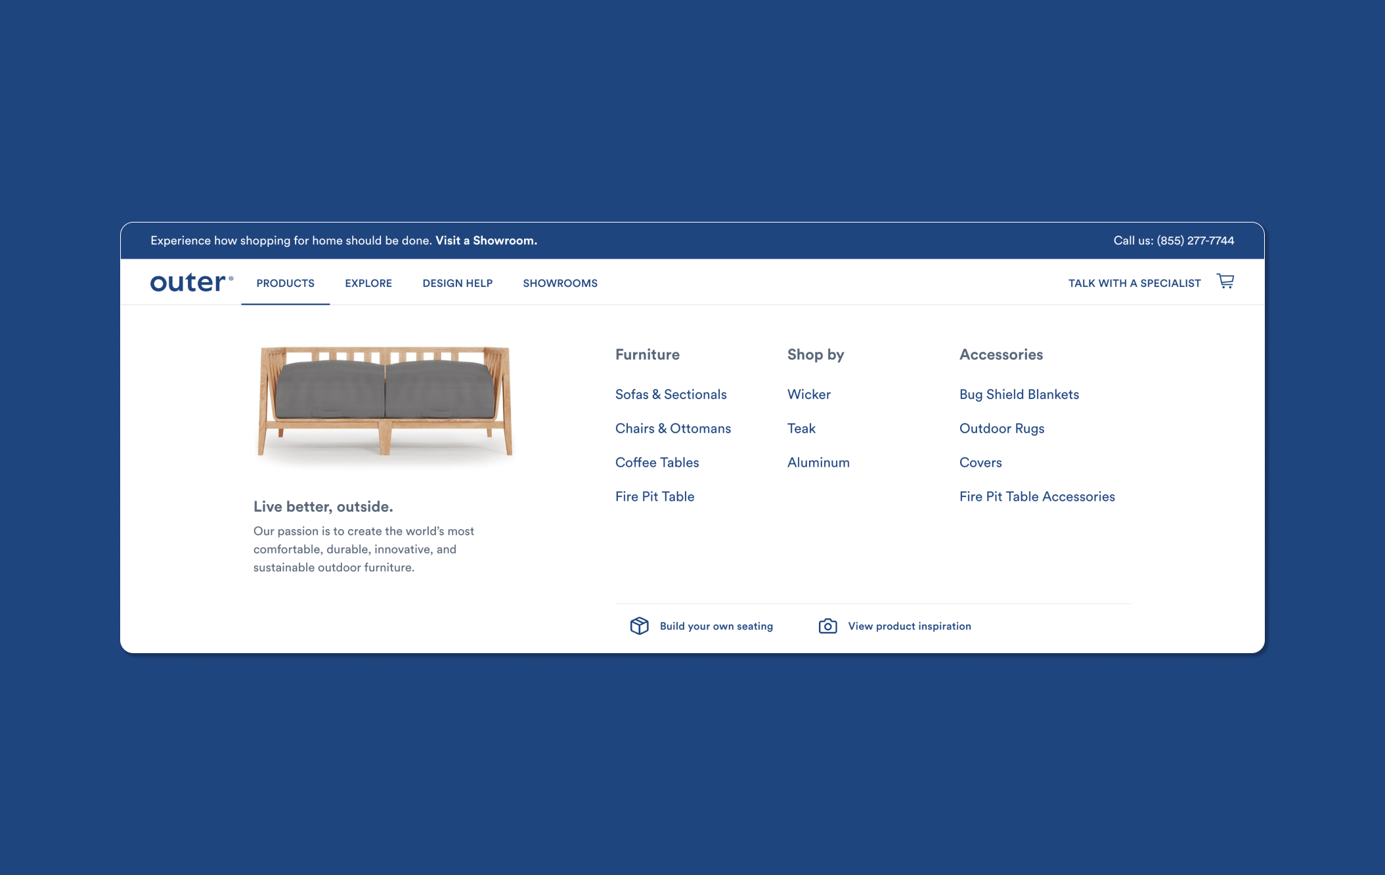Open Fire Pit Table Accessories
Image resolution: width=1385 pixels, height=875 pixels.
(1036, 497)
